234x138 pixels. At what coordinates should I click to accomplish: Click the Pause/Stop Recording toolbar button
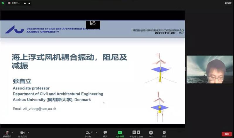(x=136, y=133)
